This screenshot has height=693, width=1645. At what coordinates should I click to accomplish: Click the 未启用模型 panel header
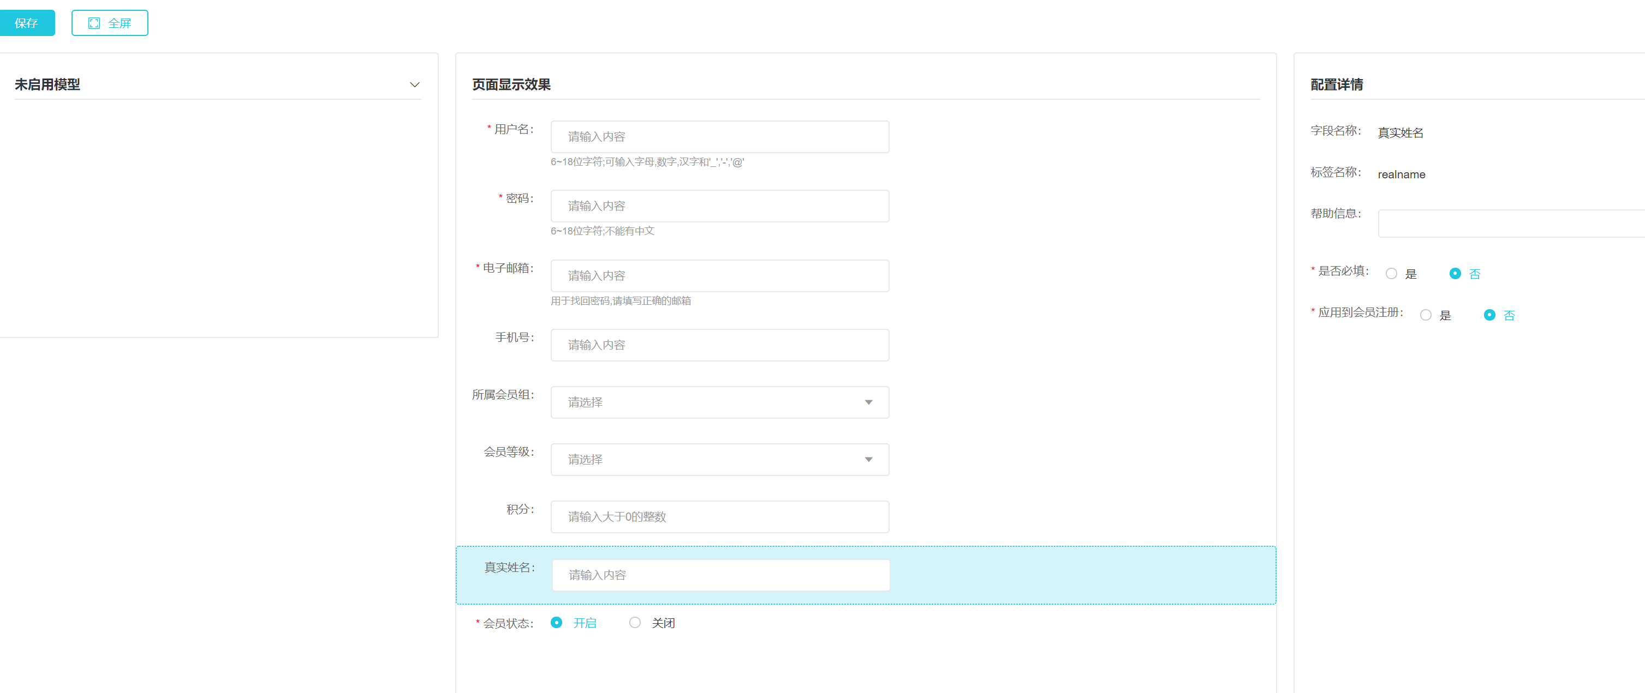pyautogui.click(x=48, y=85)
